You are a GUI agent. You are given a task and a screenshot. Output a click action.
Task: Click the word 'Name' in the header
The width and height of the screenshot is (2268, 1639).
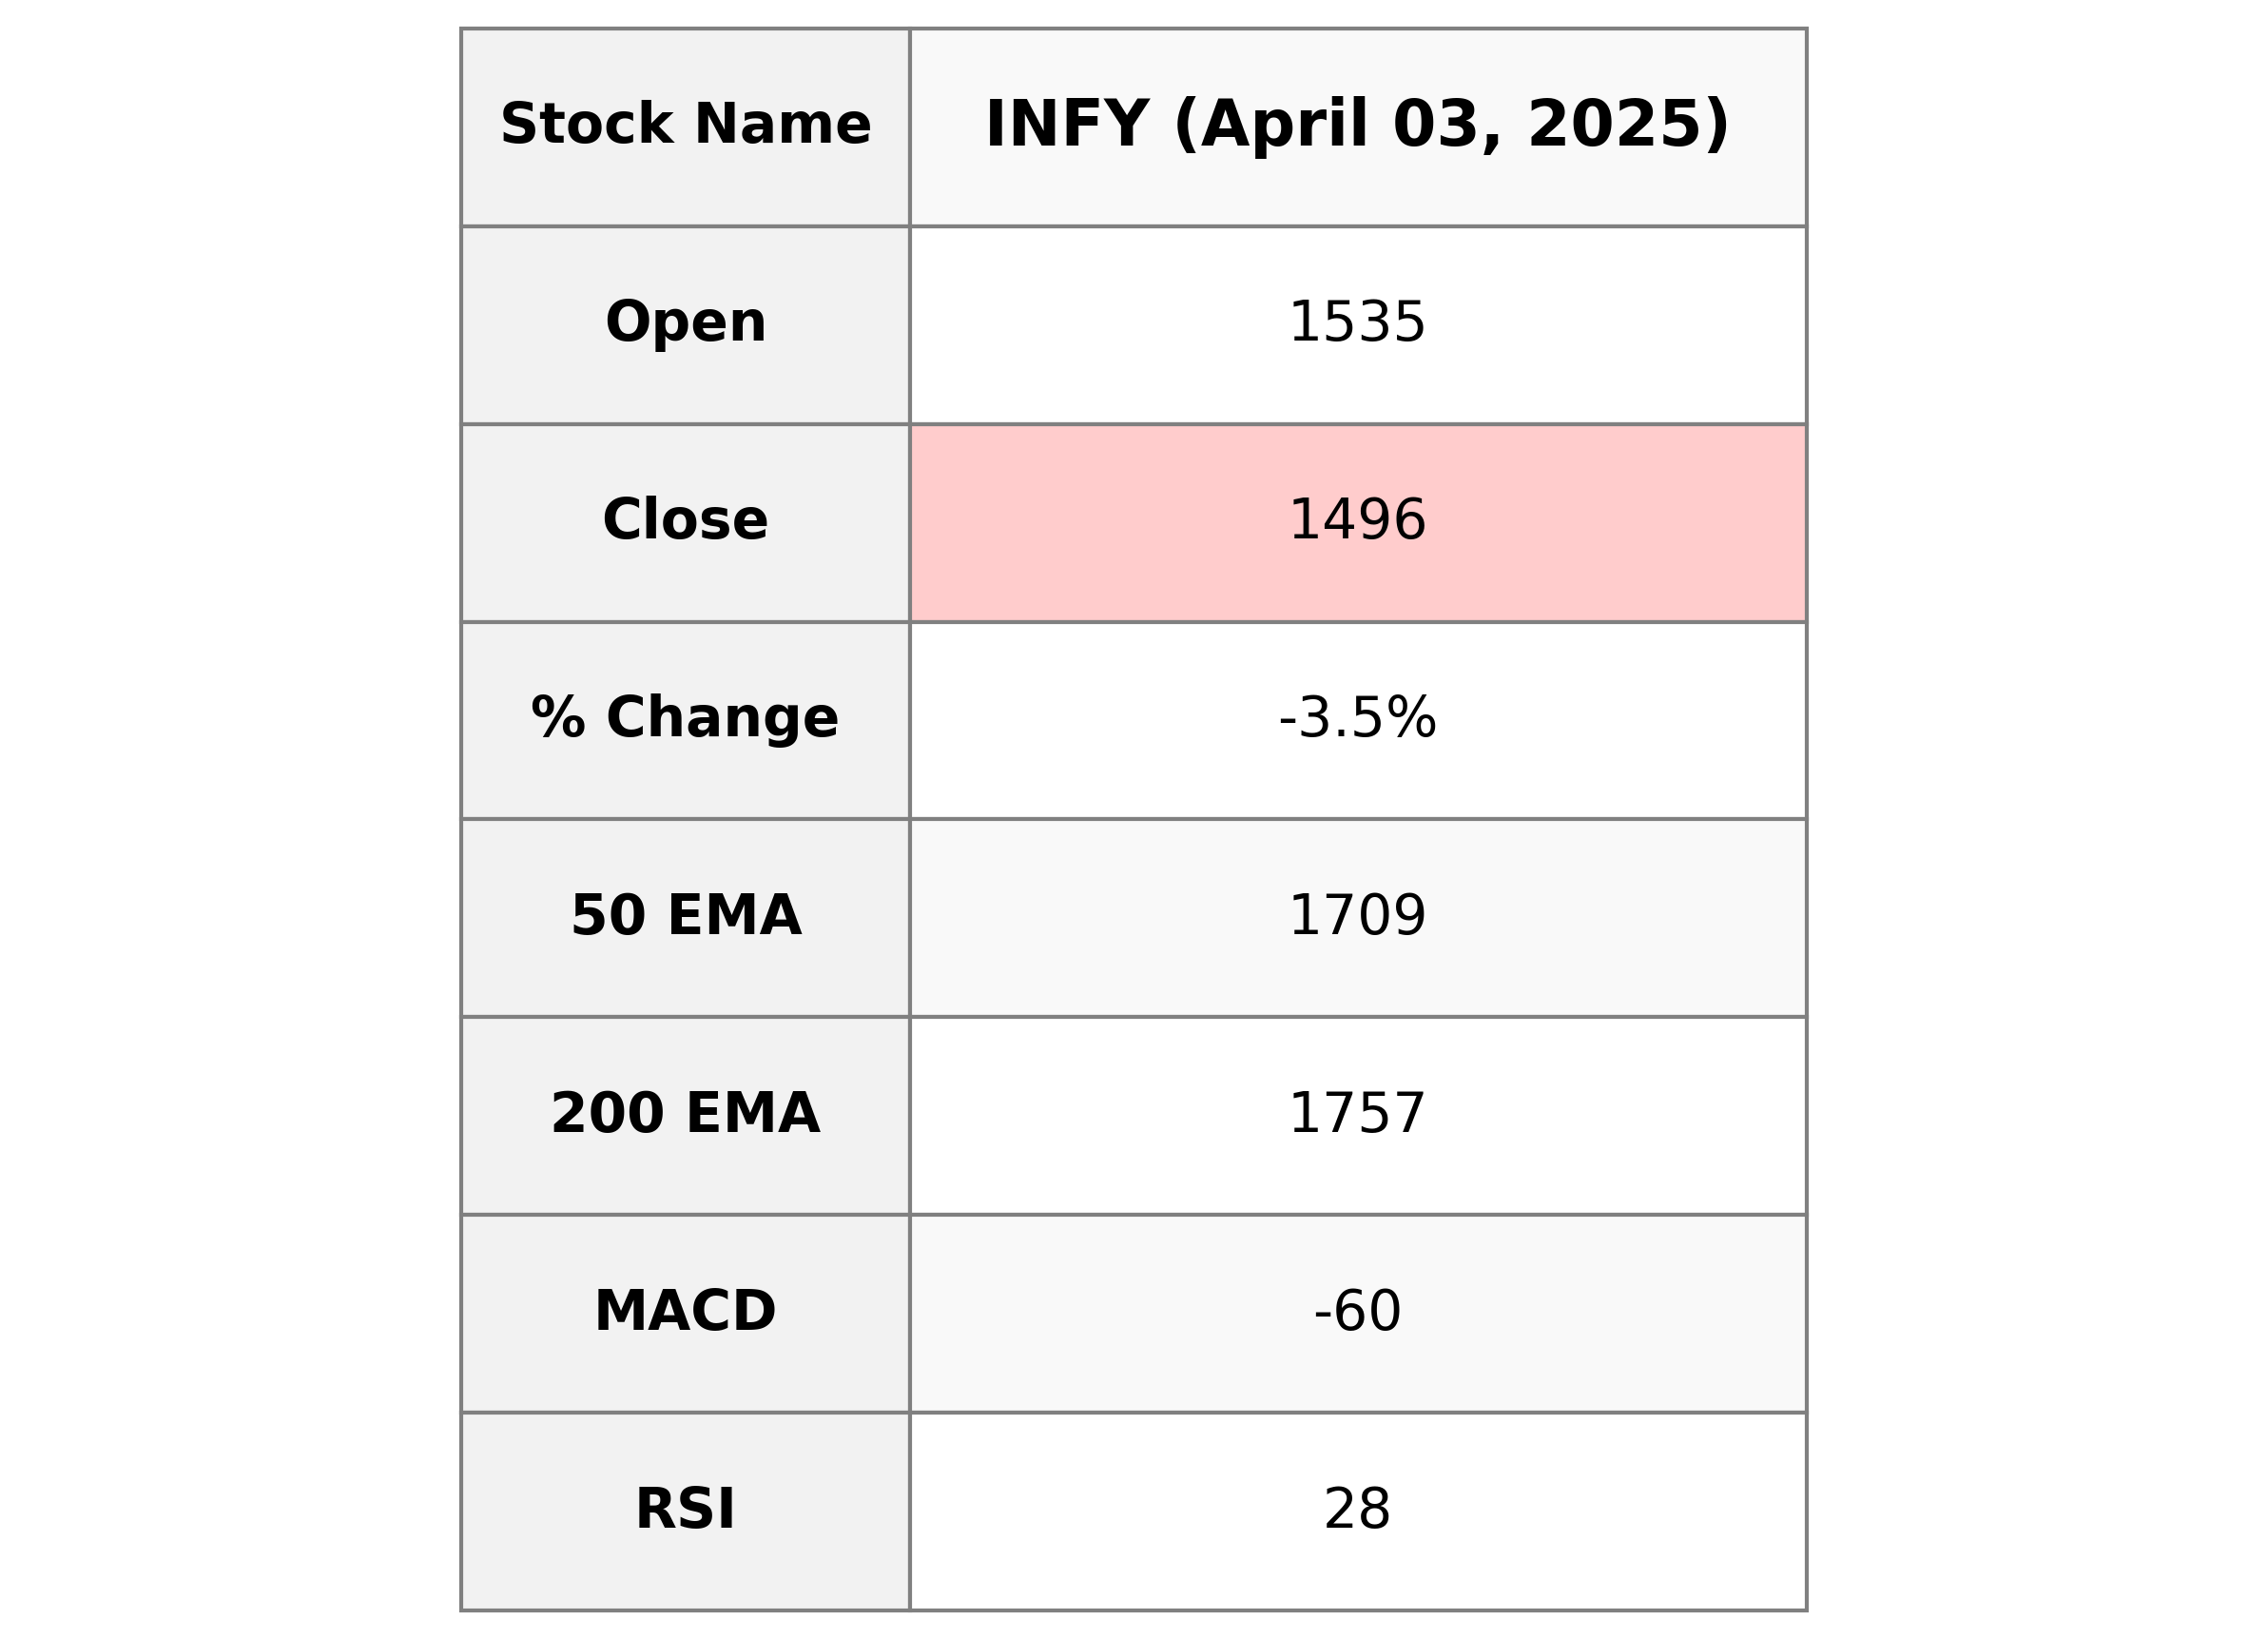(781, 125)
